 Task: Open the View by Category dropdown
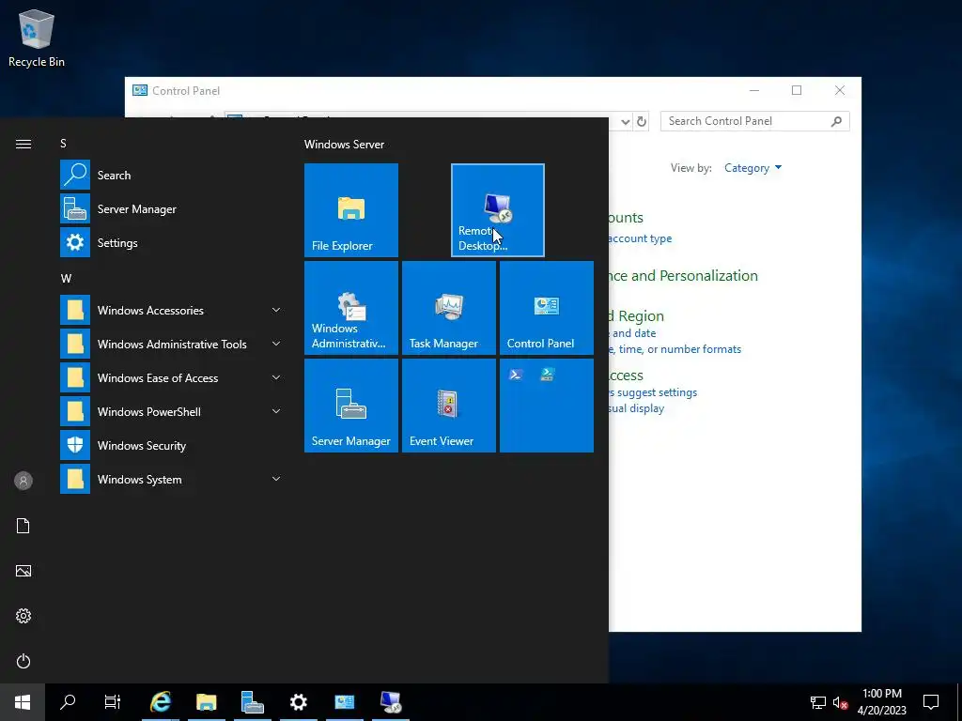point(753,168)
